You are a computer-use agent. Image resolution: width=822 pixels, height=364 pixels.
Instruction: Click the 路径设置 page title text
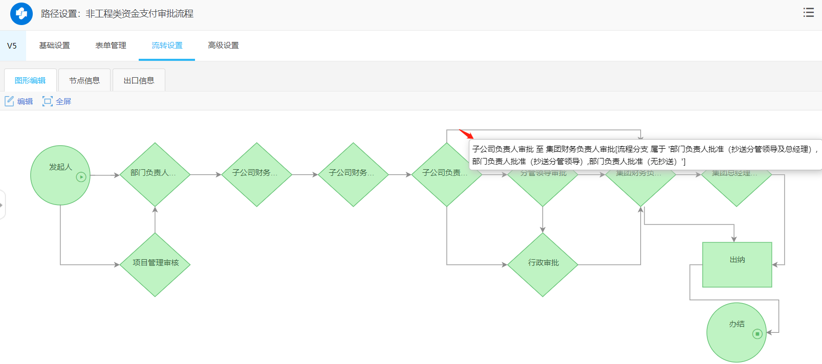click(x=117, y=14)
